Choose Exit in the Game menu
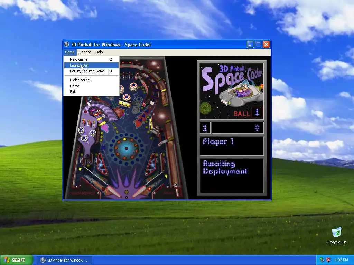This screenshot has width=354, height=265. [91, 92]
